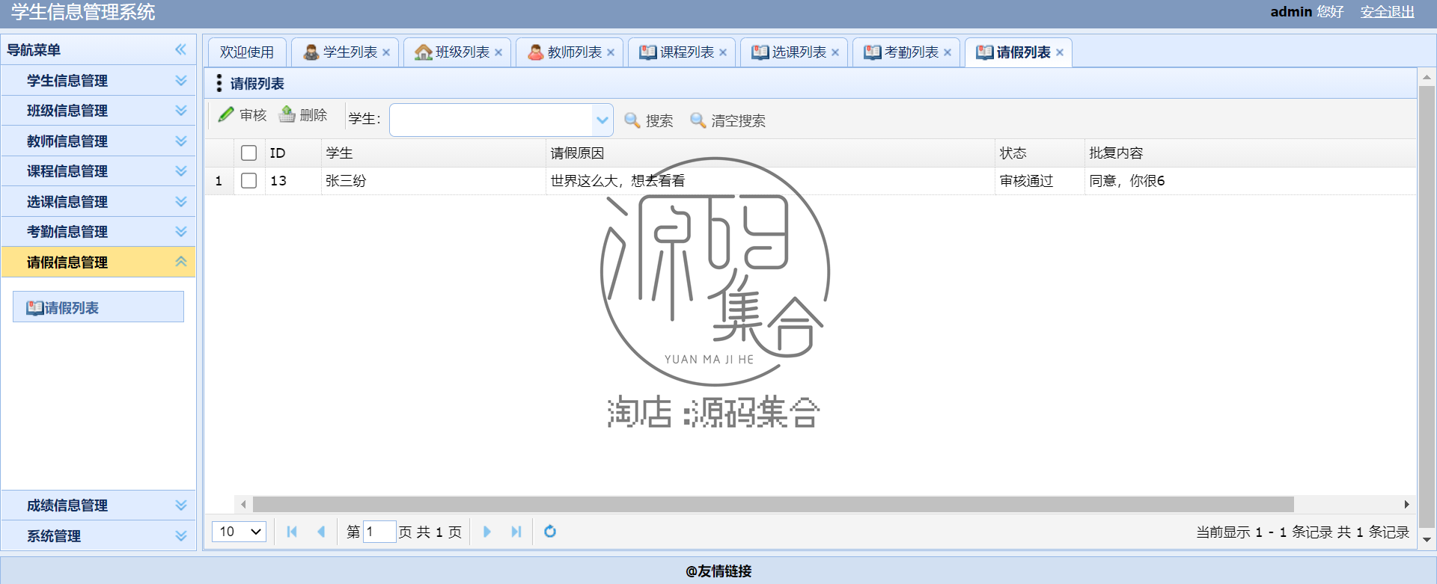Click the @友情链接 footer link
This screenshot has width=1437, height=584.
coord(718,571)
